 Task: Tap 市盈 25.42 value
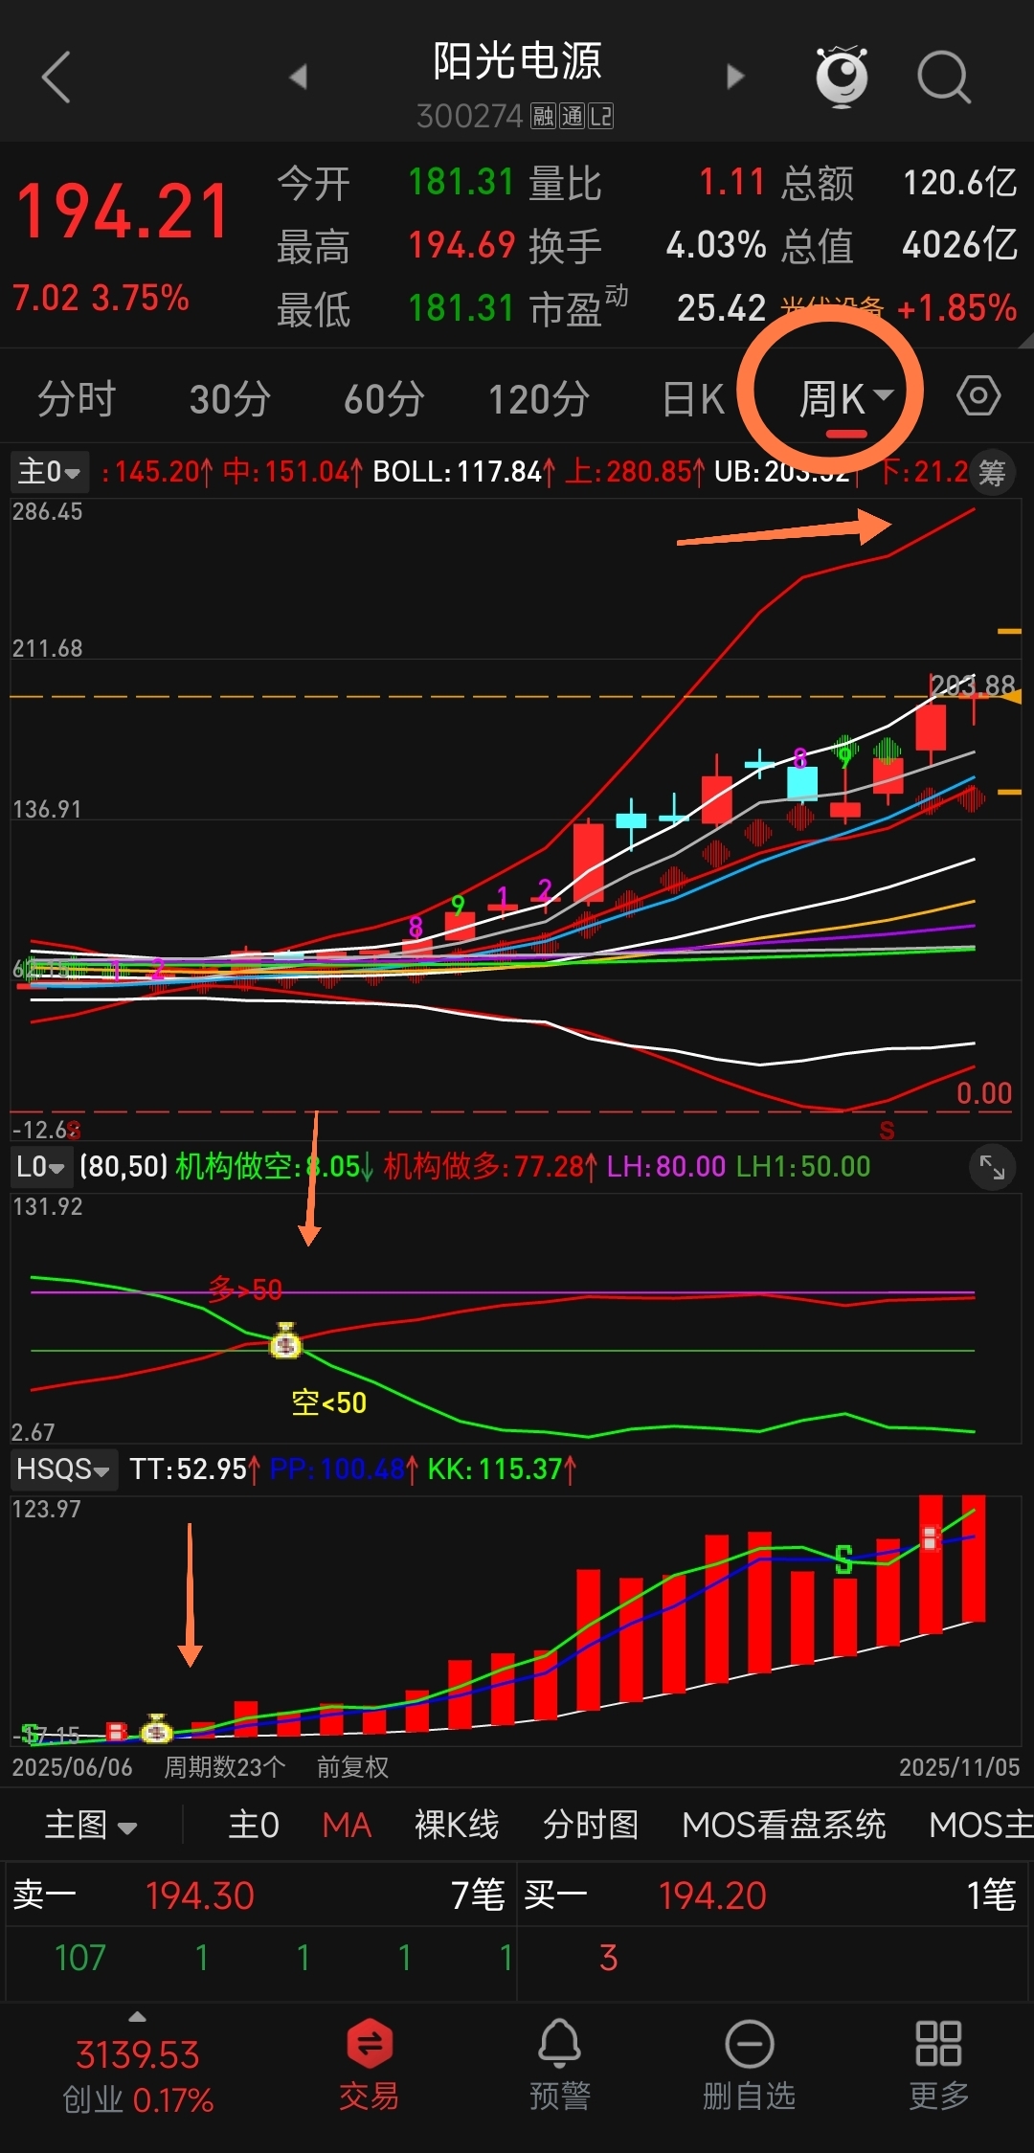pyautogui.click(x=721, y=308)
